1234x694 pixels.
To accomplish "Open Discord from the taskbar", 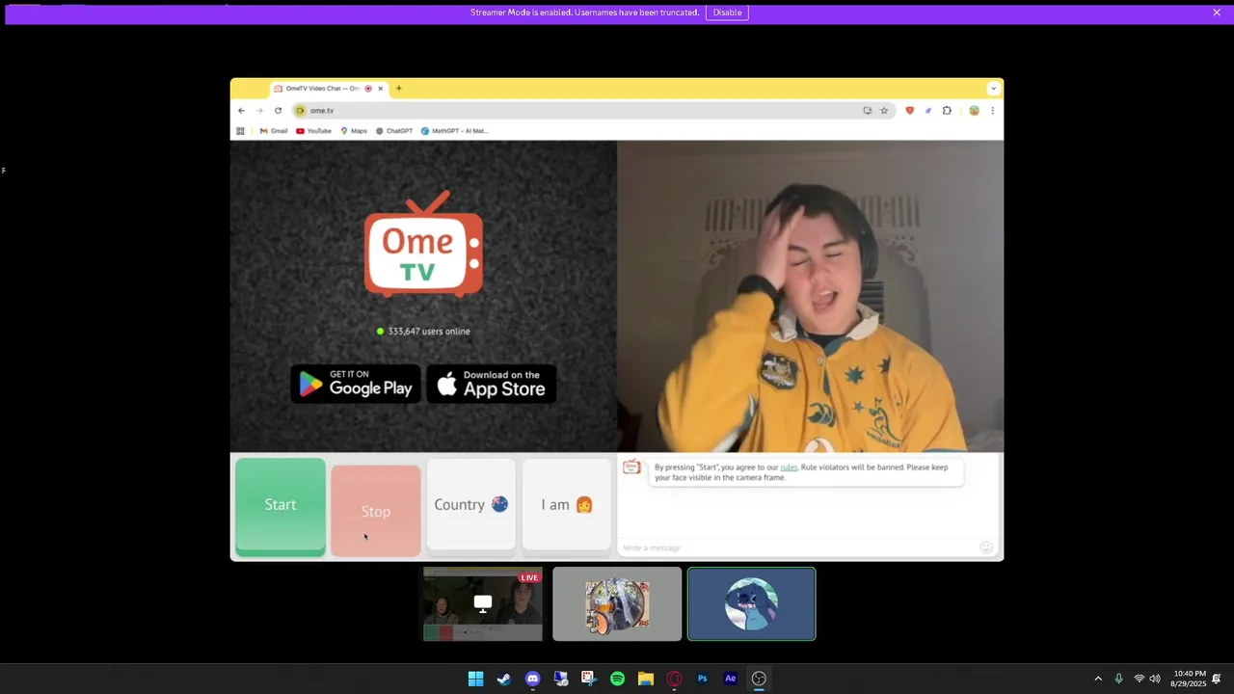I will 532,679.
